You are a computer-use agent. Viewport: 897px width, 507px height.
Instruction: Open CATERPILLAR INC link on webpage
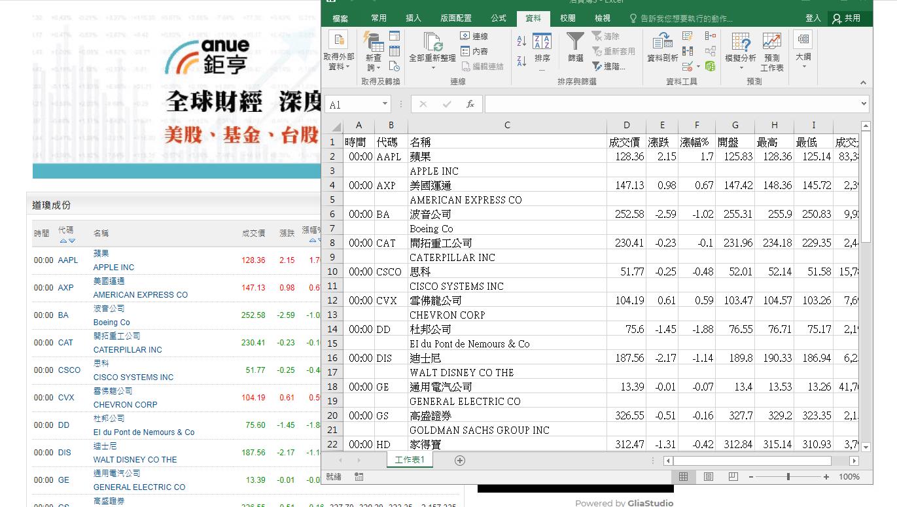point(128,350)
